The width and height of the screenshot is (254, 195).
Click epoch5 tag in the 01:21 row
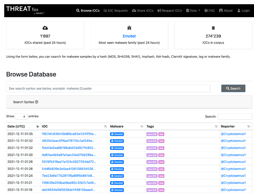(152, 183)
